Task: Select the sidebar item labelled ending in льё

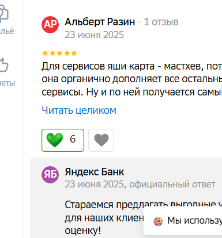Action: tap(7, 31)
